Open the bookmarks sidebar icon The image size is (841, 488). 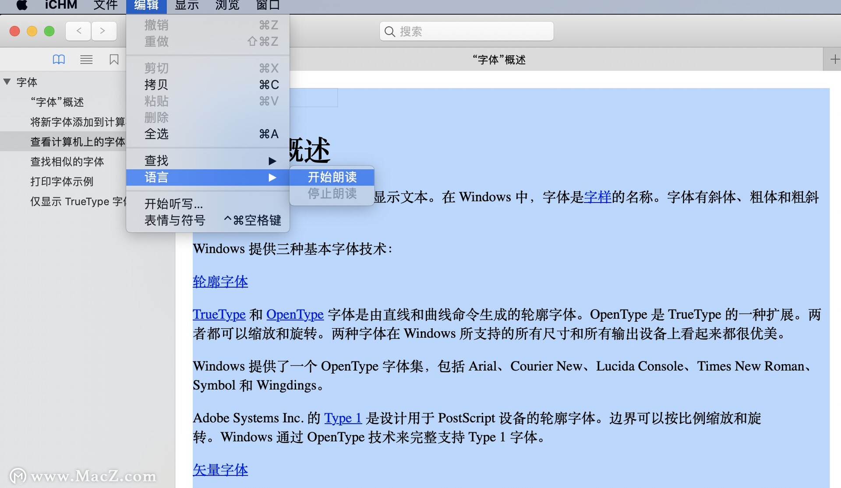click(114, 60)
